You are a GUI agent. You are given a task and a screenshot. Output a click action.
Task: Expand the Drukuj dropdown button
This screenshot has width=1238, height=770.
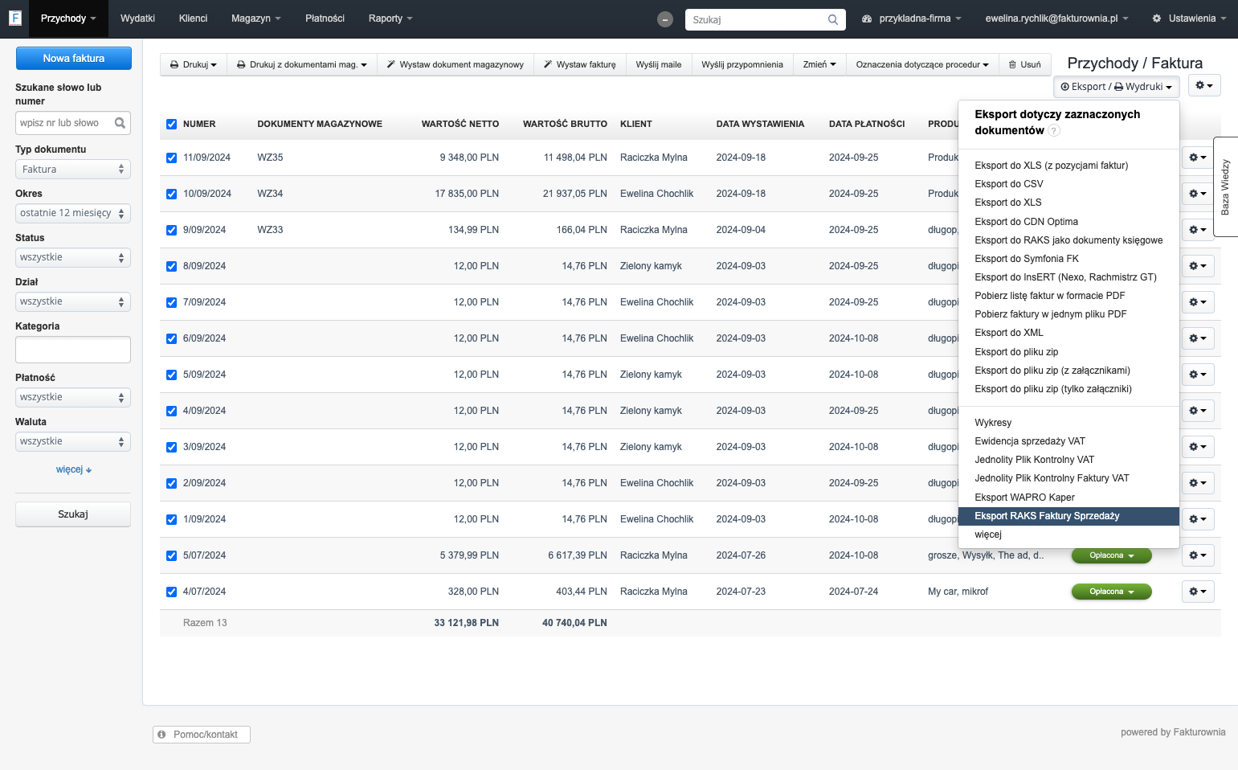pyautogui.click(x=194, y=64)
